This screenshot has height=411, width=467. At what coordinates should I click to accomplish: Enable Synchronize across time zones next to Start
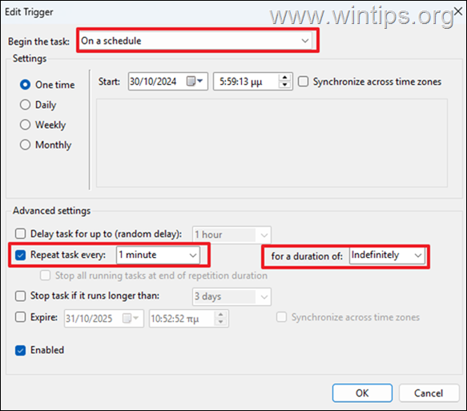pos(304,81)
